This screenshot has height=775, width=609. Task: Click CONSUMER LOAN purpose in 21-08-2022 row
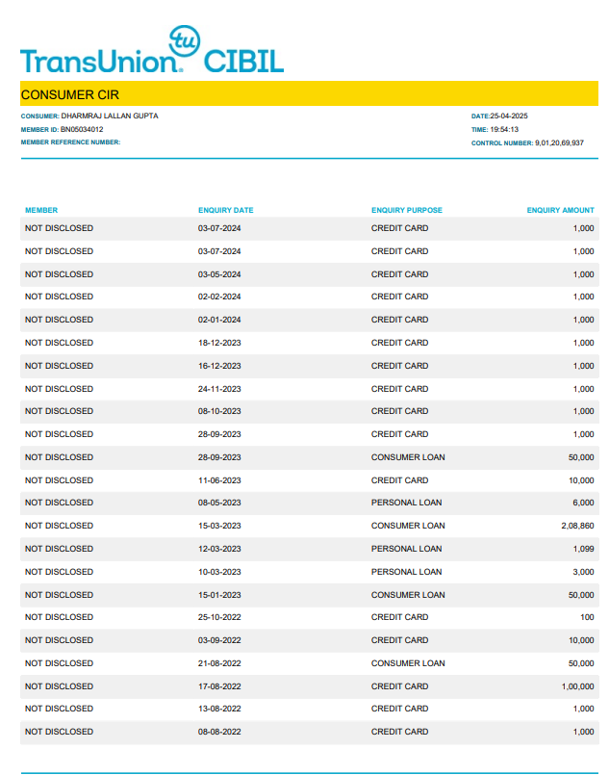[x=408, y=663]
